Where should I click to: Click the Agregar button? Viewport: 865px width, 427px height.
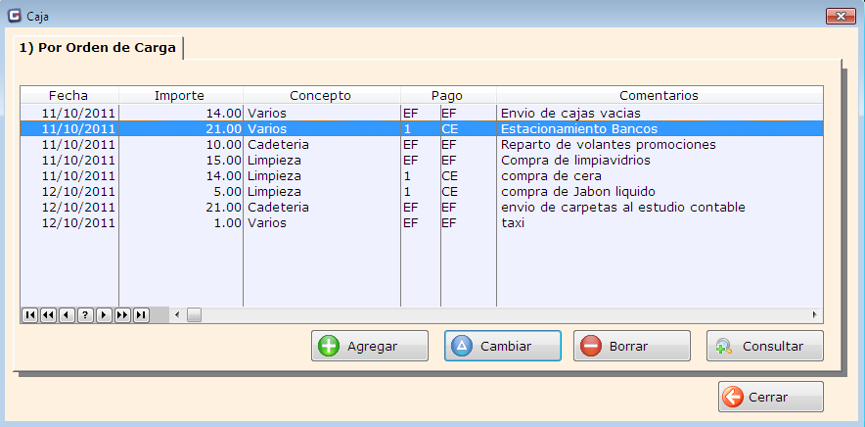370,346
